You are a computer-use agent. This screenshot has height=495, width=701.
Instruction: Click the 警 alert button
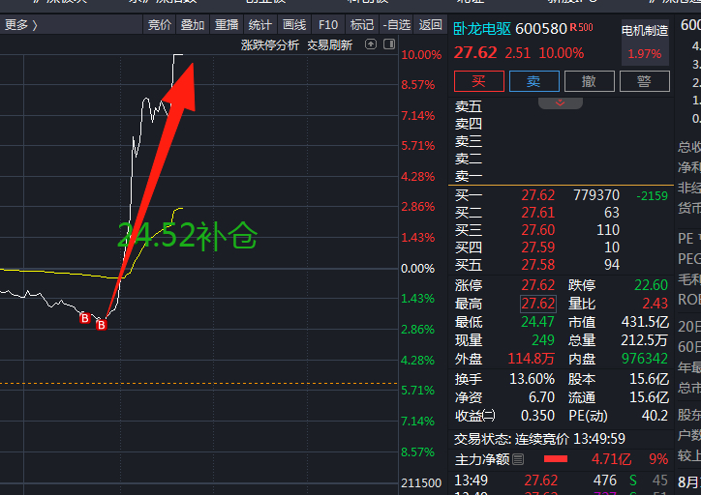[644, 81]
